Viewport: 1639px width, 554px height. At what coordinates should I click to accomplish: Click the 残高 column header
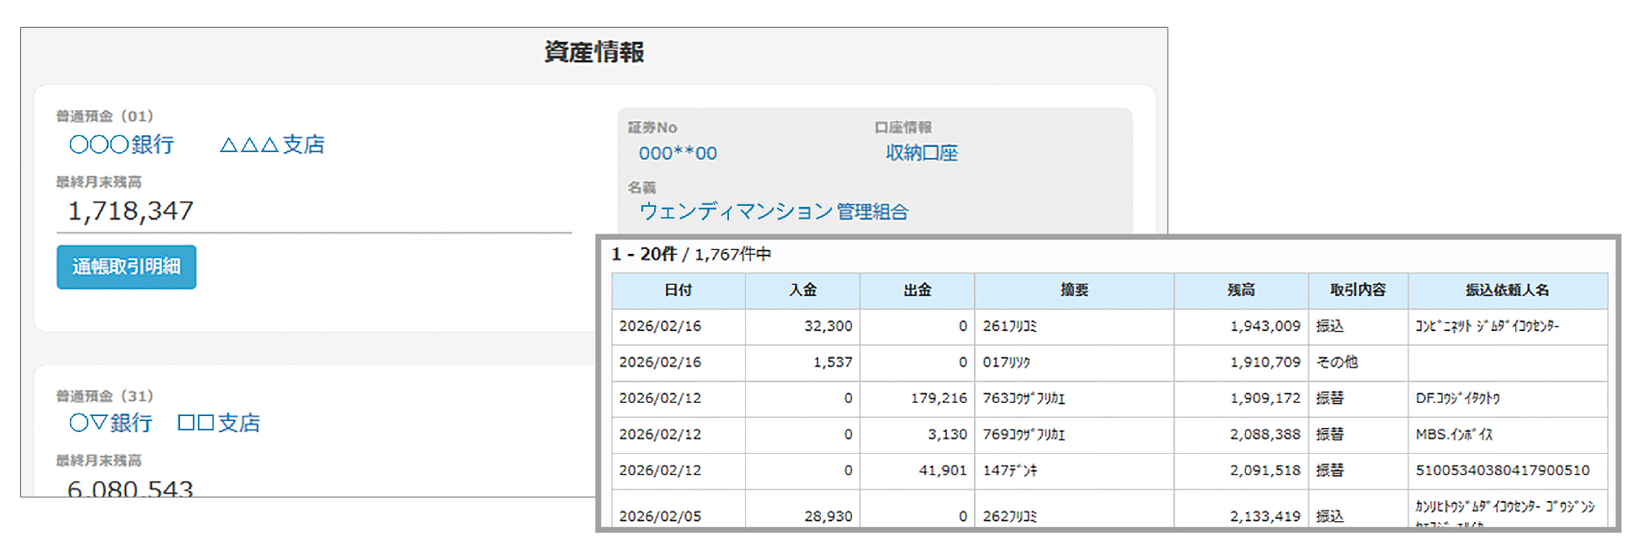click(1241, 290)
